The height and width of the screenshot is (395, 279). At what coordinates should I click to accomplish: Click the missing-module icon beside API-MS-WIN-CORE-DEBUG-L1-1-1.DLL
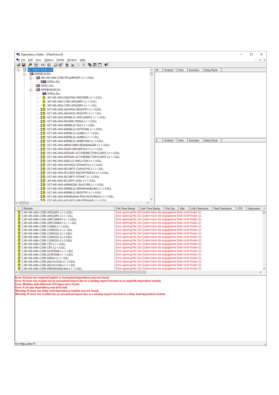coord(19,258)
